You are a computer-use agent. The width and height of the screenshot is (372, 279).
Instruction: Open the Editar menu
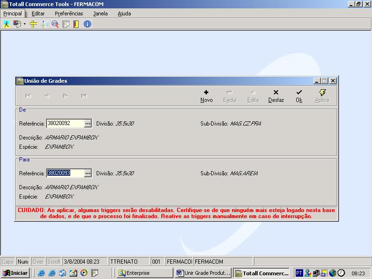point(38,13)
